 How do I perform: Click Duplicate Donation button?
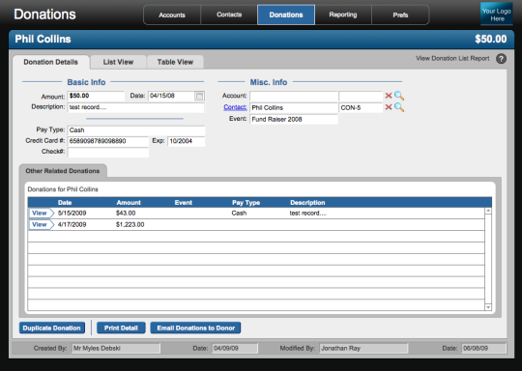coord(51,328)
